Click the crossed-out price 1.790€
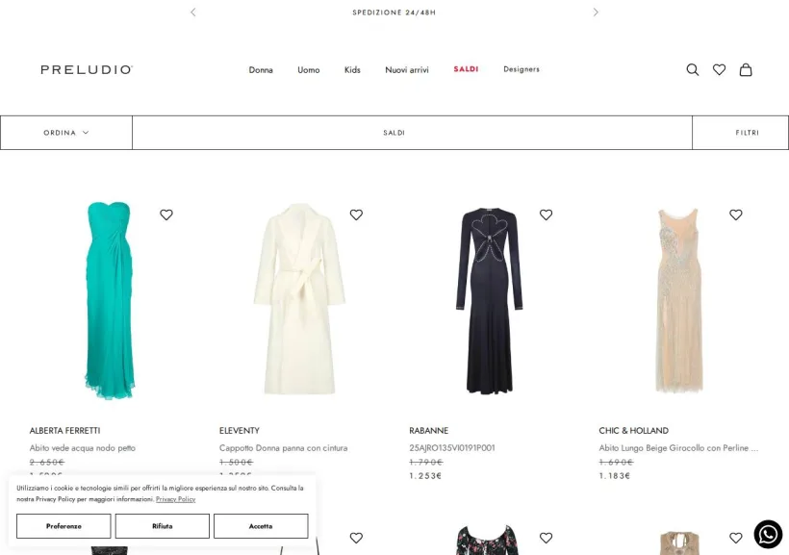This screenshot has width=789, height=555. click(x=425, y=462)
